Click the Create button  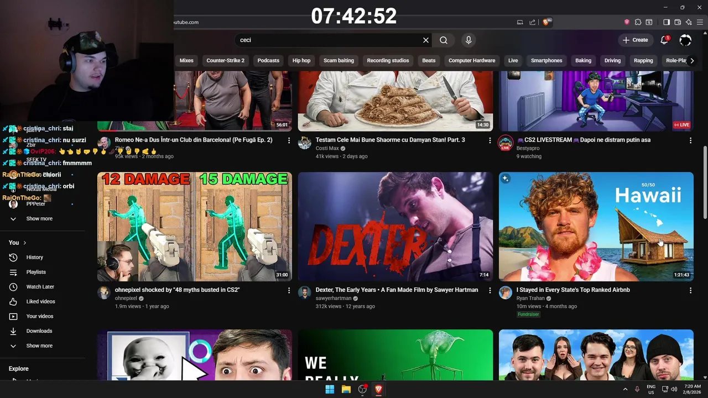635,40
